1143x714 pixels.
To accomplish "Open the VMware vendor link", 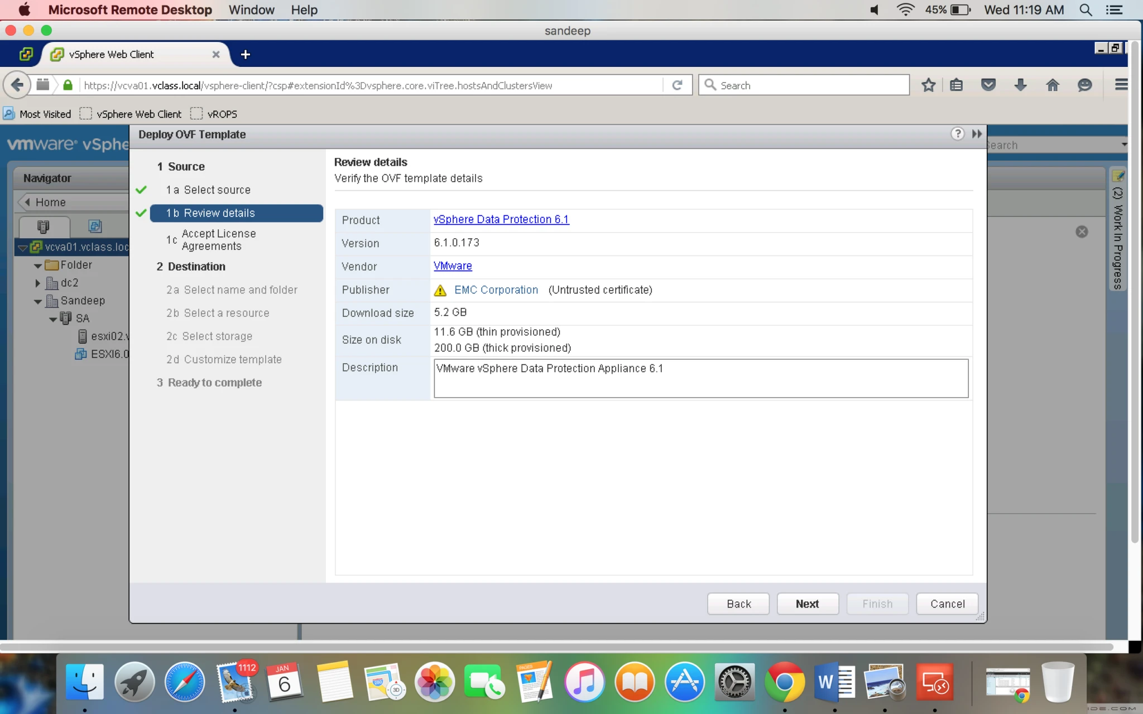I will coord(453,266).
